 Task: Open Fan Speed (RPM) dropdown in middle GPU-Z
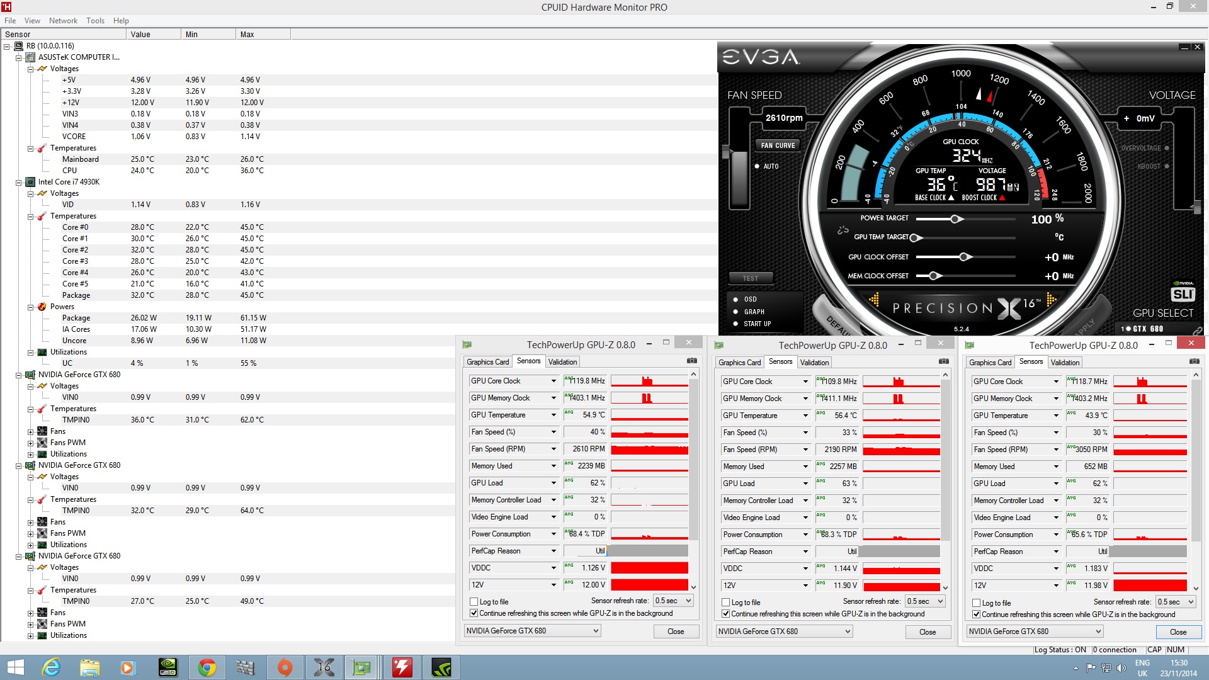805,450
